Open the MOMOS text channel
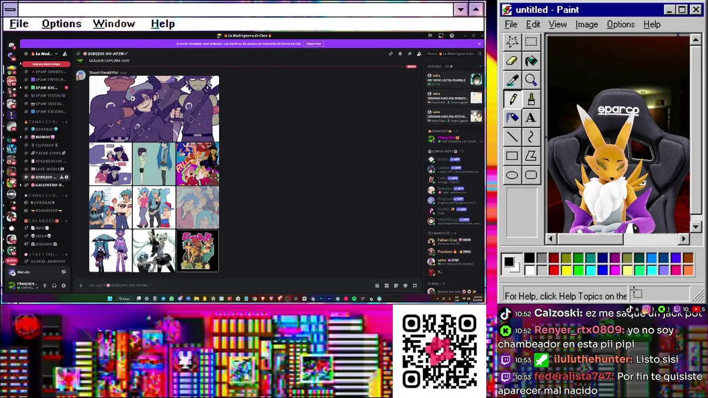The width and height of the screenshot is (708, 398). [x=44, y=137]
